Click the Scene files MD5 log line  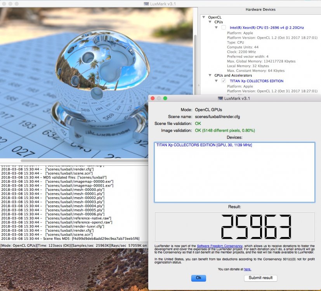[x=70, y=239]
